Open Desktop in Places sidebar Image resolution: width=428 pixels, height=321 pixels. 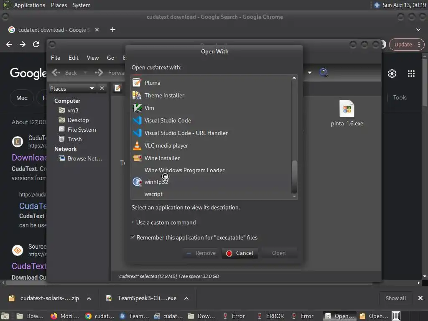[78, 120]
